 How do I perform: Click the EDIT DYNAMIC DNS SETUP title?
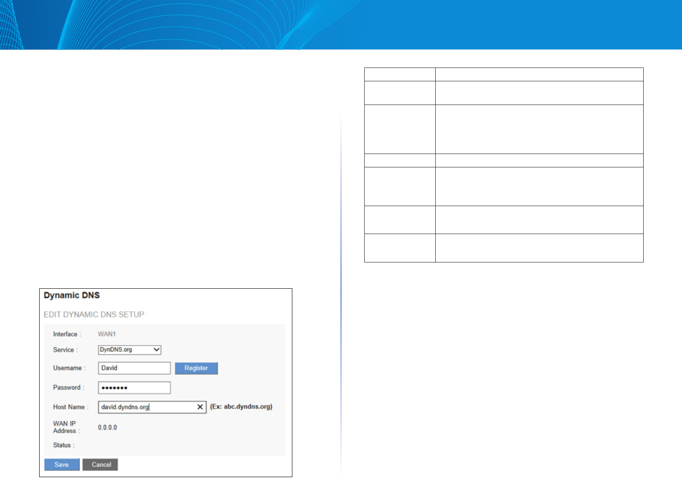94,315
